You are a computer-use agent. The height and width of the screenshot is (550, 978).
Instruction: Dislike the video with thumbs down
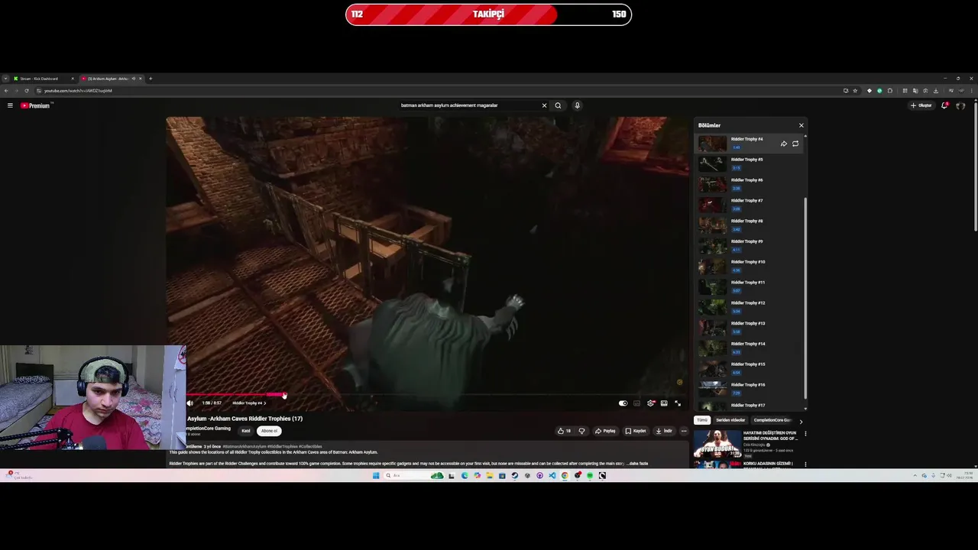[581, 431]
